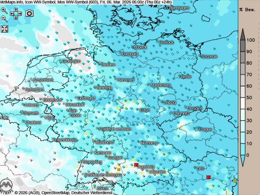Click the Prague city label

tap(205, 129)
